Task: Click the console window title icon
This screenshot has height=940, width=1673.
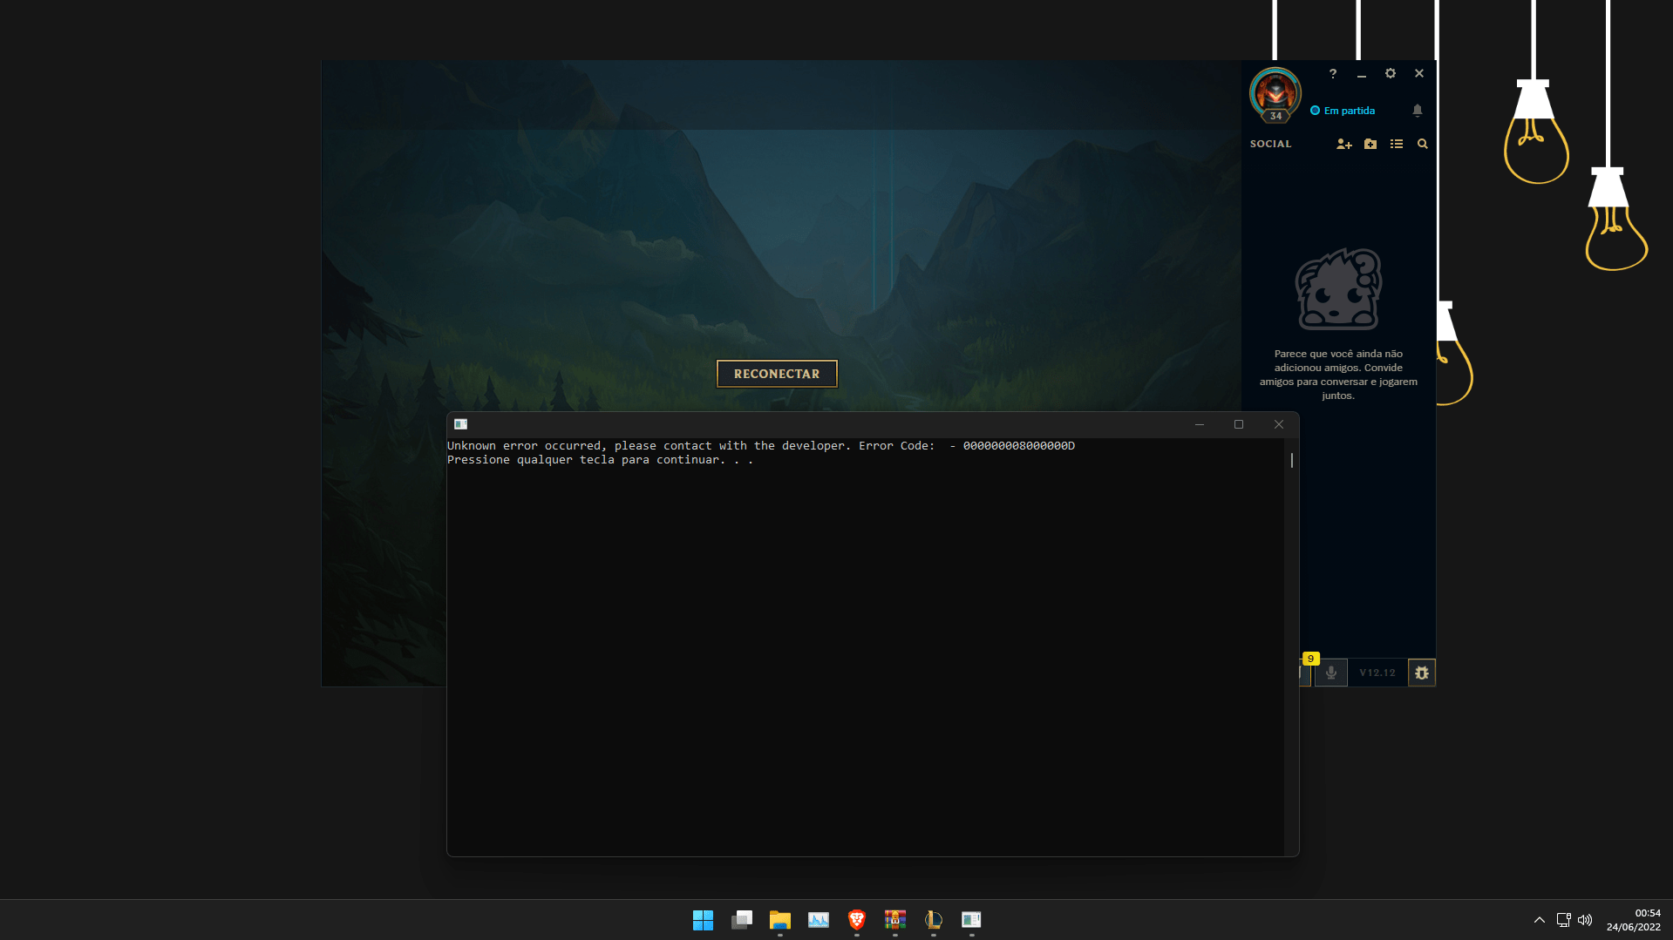Action: click(460, 424)
